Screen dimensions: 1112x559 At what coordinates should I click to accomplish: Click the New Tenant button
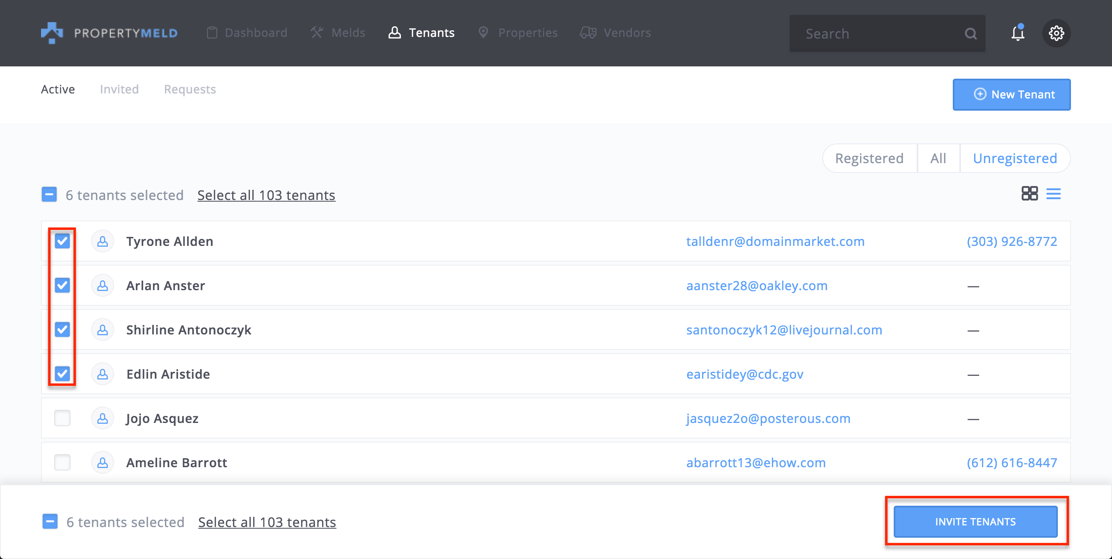[x=1011, y=94]
